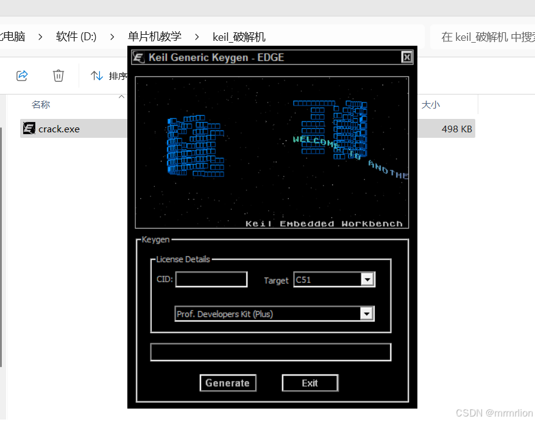The width and height of the screenshot is (535, 422).
Task: Click the share icon in Explorer toolbar
Action: click(x=22, y=76)
